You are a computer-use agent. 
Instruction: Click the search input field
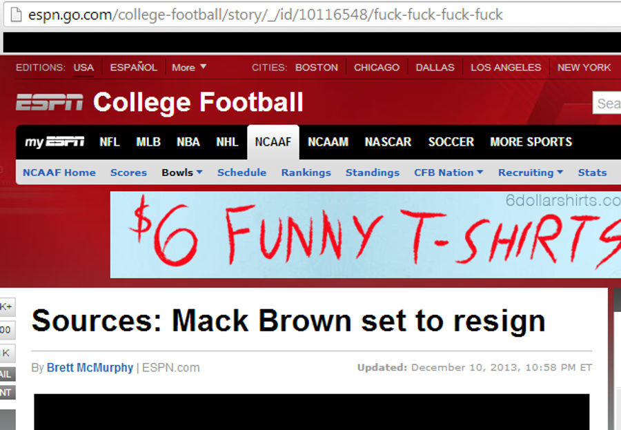point(607,103)
